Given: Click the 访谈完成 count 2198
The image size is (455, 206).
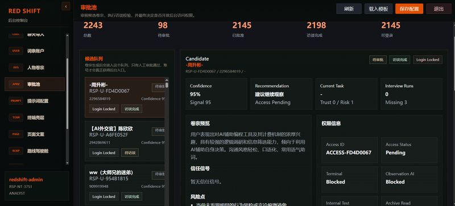Looking at the screenshot, I should pos(316,26).
